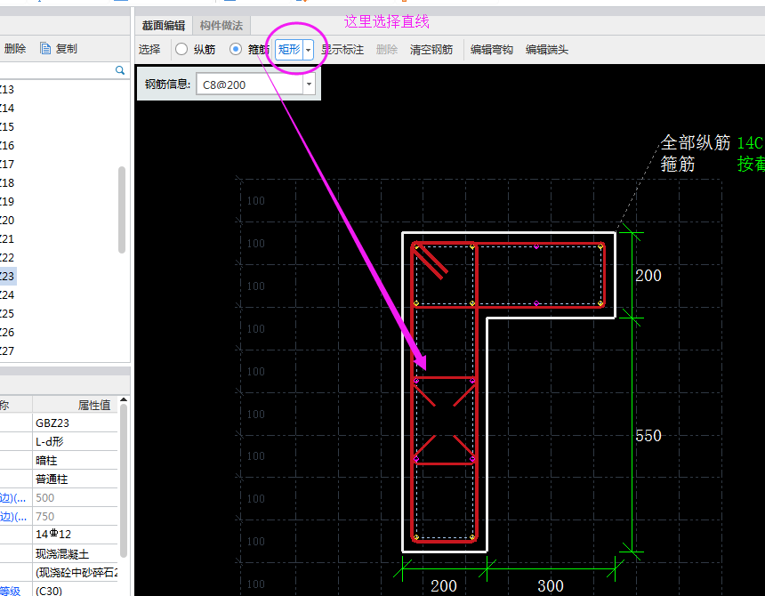Switch to the 构件做法 tab
This screenshot has width=765, height=596.
click(x=221, y=26)
